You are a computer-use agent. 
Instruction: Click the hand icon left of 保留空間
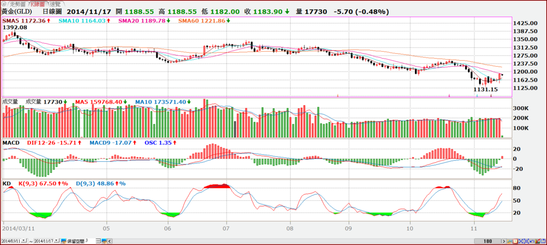tap(64, 241)
